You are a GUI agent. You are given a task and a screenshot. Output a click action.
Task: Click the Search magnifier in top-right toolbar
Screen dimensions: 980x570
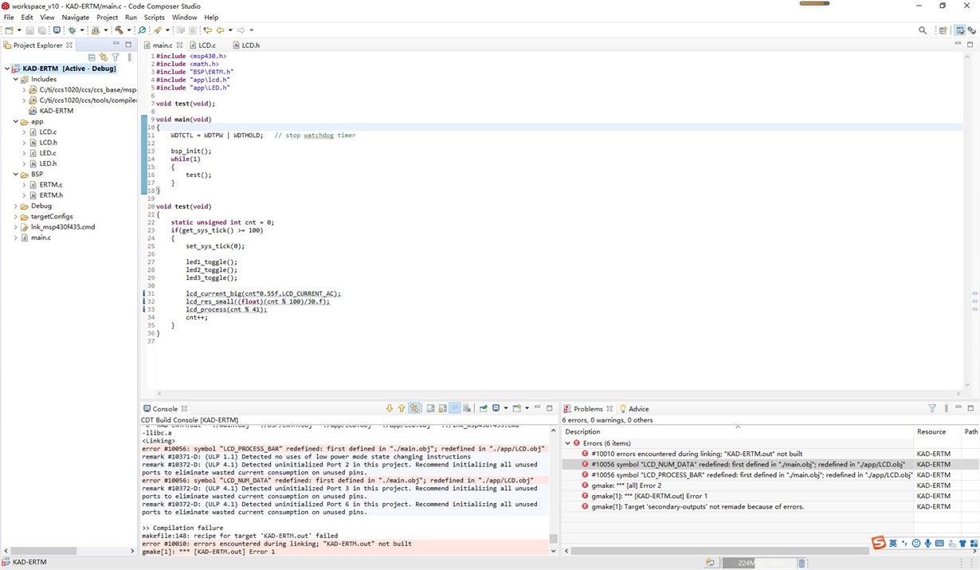tap(923, 30)
